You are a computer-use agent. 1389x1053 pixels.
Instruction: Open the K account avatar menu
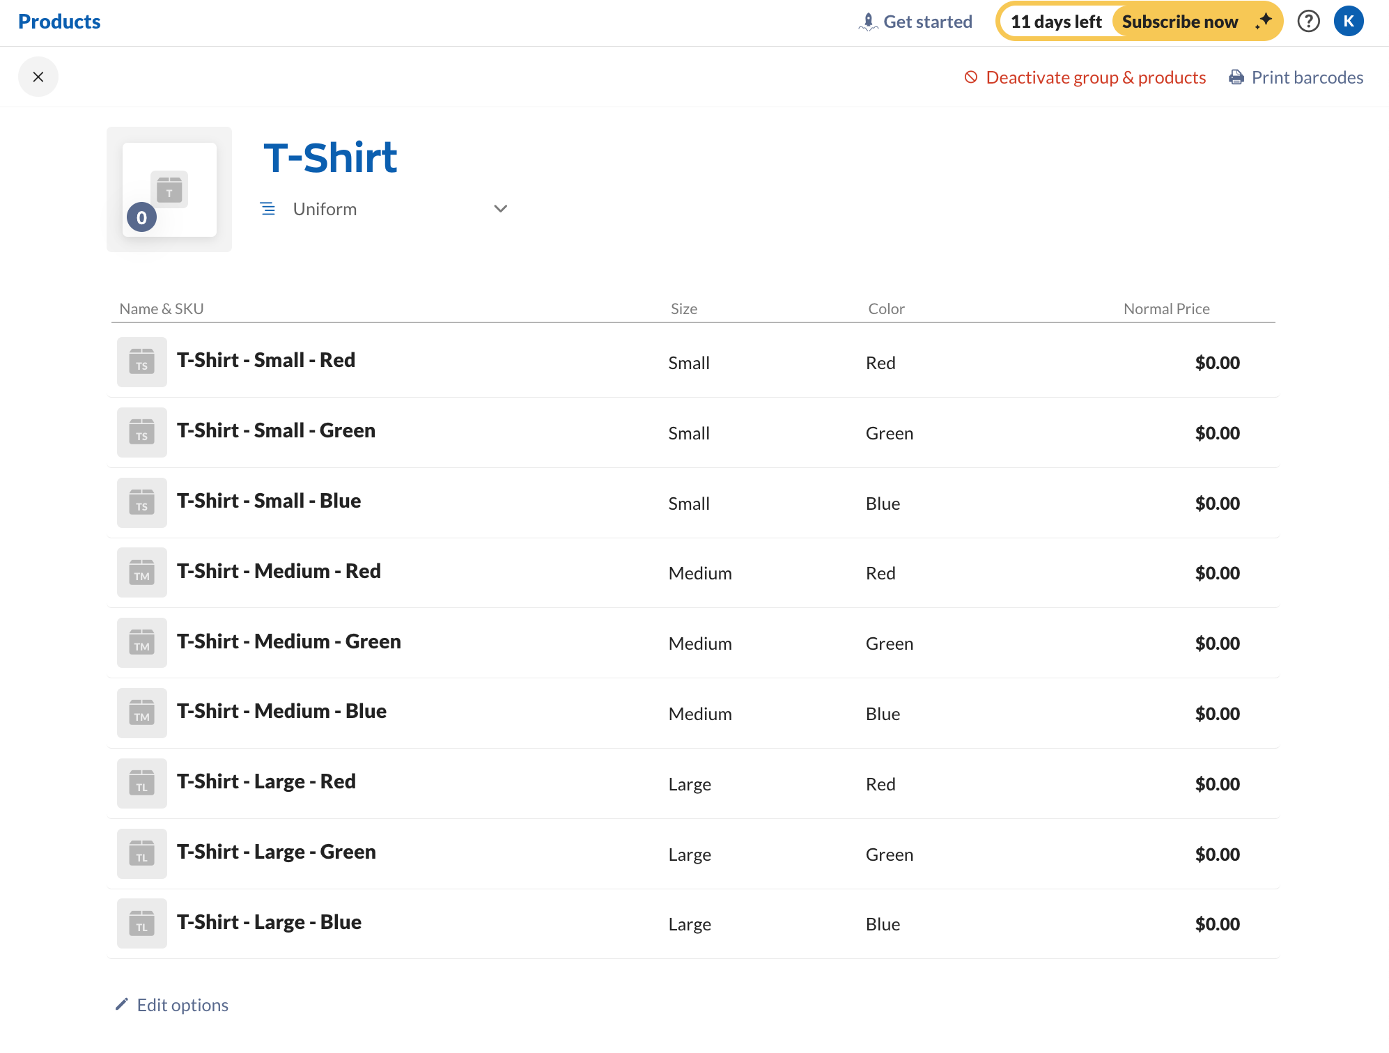[1349, 21]
